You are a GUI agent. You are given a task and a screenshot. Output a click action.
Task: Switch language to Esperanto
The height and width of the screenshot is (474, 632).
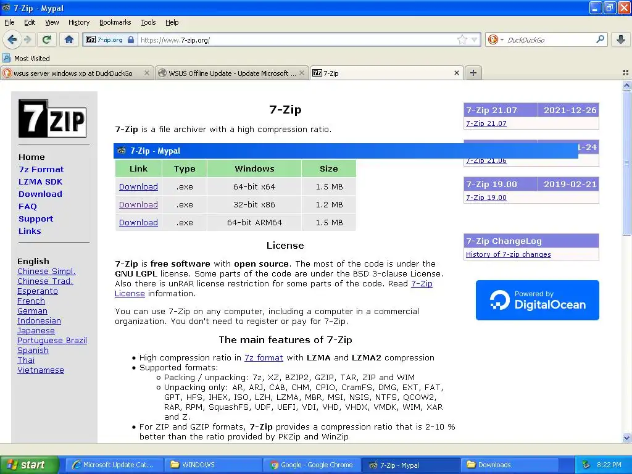38,291
